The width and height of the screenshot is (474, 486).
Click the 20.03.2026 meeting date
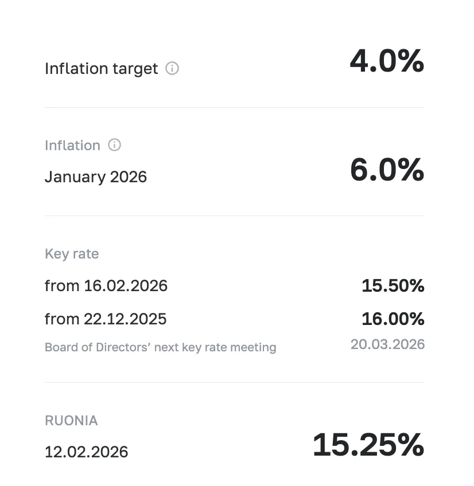pos(387,344)
